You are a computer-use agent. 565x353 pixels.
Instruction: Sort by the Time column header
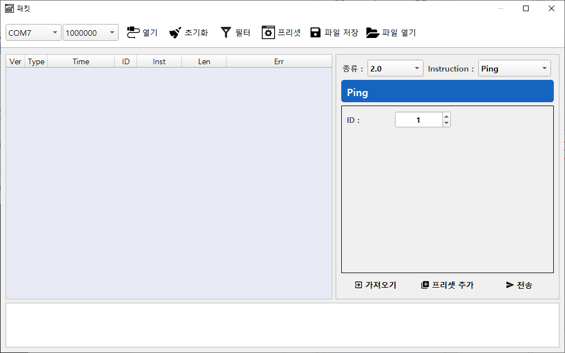[81, 61]
